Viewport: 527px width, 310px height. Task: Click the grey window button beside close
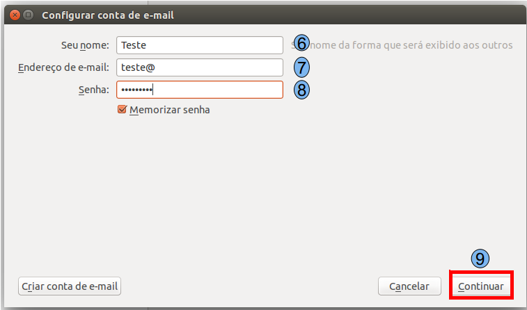[28, 15]
